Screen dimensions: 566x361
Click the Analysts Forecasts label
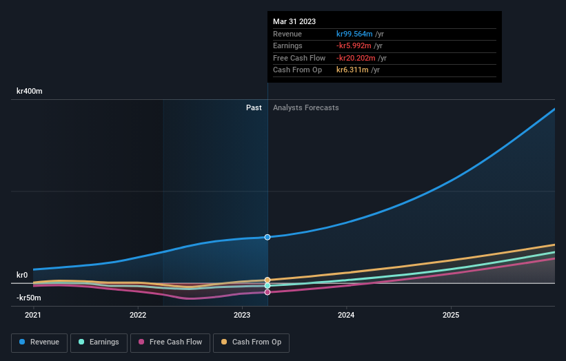(305, 107)
